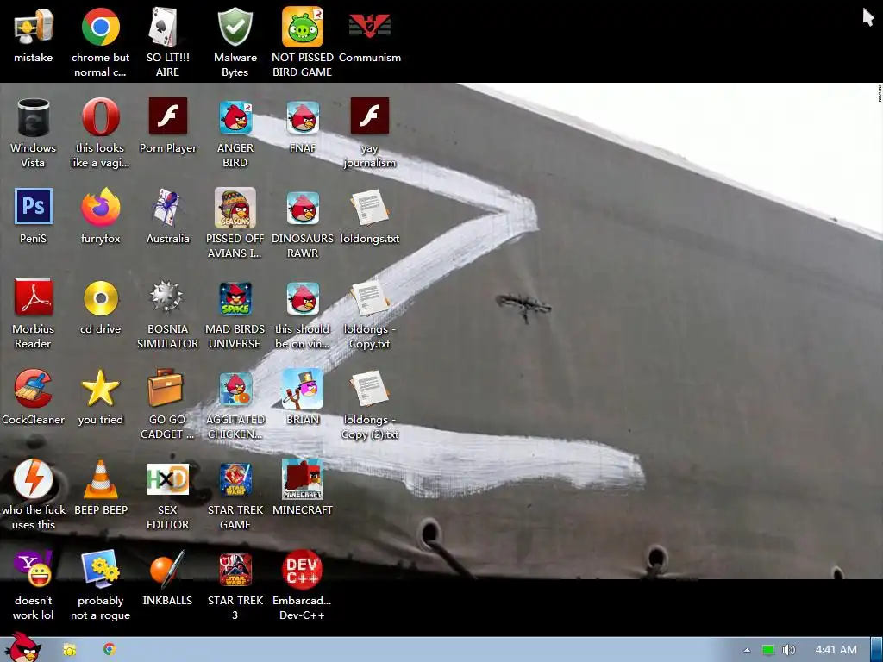Launch NOT PISSED BIRD GAME
Screen dimensions: 883x662
click(x=303, y=28)
